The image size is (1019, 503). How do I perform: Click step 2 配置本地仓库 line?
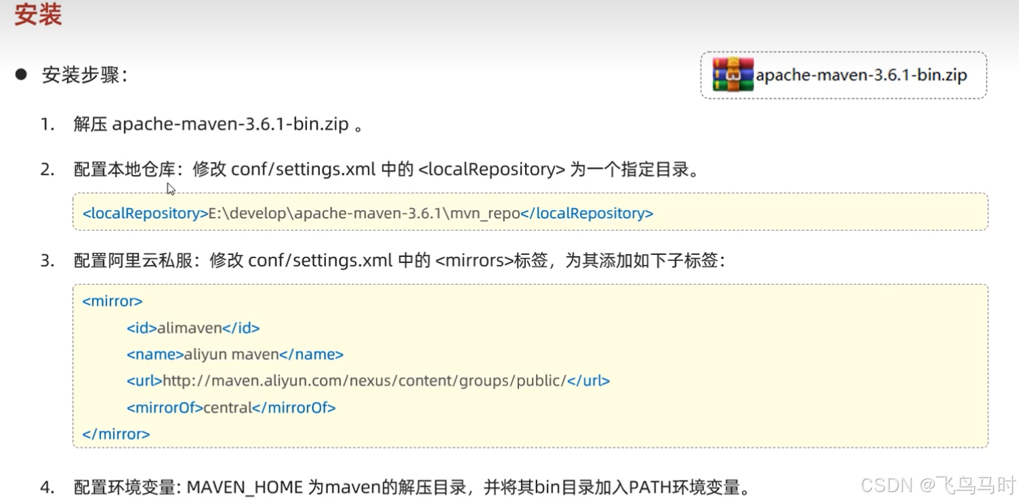click(x=387, y=169)
